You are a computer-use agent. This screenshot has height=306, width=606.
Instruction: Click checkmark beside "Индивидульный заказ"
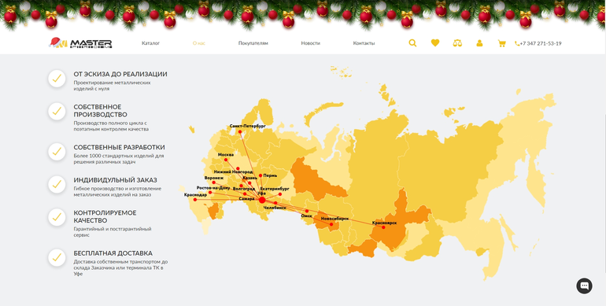click(57, 185)
